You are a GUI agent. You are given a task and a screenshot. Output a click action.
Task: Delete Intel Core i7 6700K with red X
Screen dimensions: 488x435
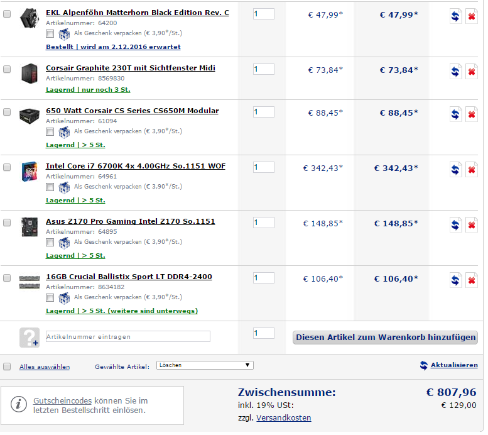tap(472, 170)
